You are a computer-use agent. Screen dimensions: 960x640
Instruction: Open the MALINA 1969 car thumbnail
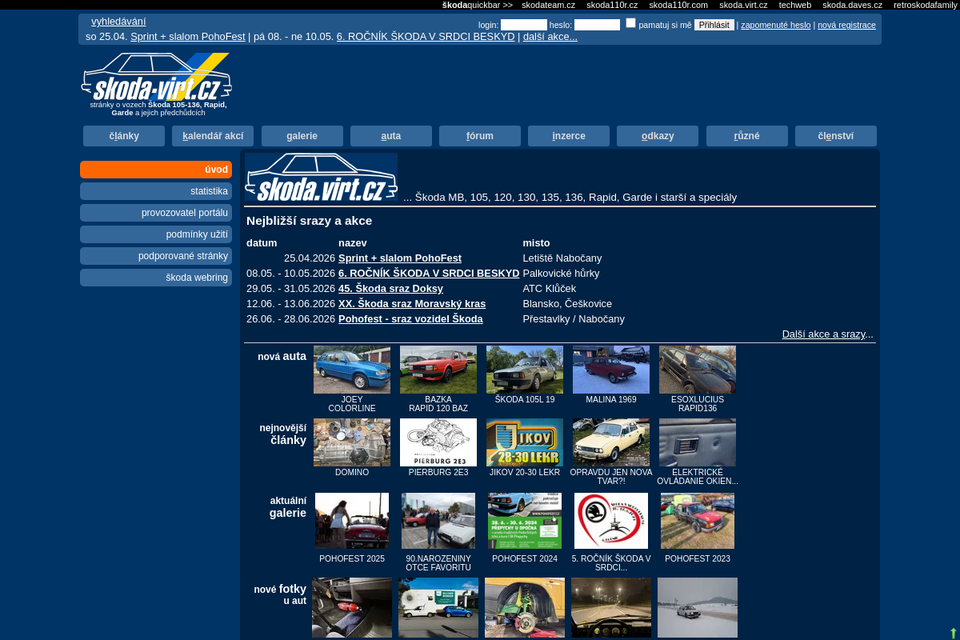[611, 370]
